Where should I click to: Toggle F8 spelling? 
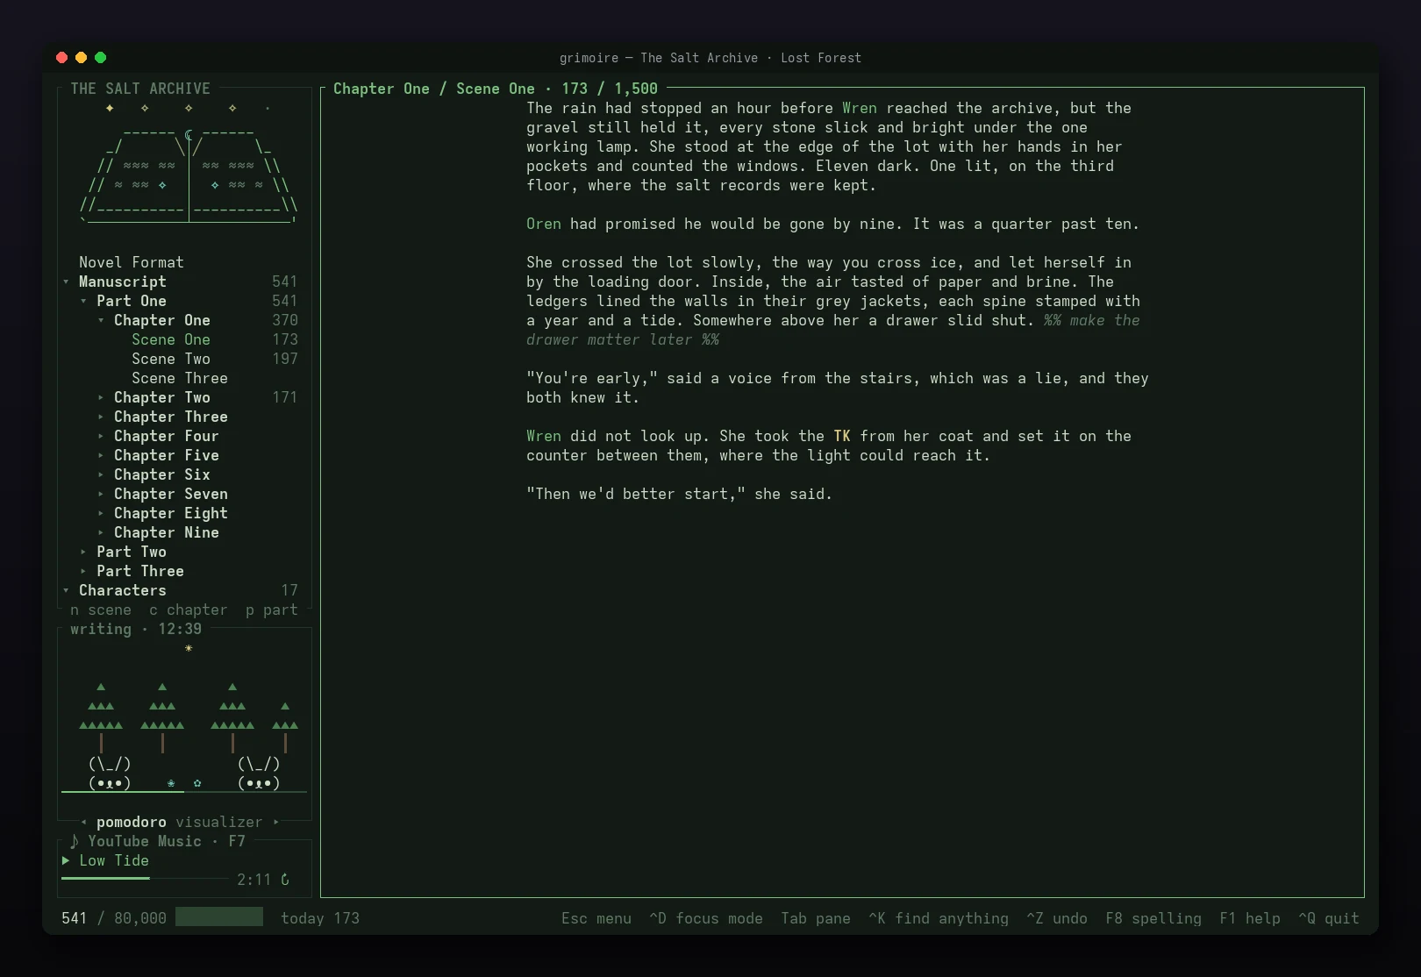pos(1153,918)
